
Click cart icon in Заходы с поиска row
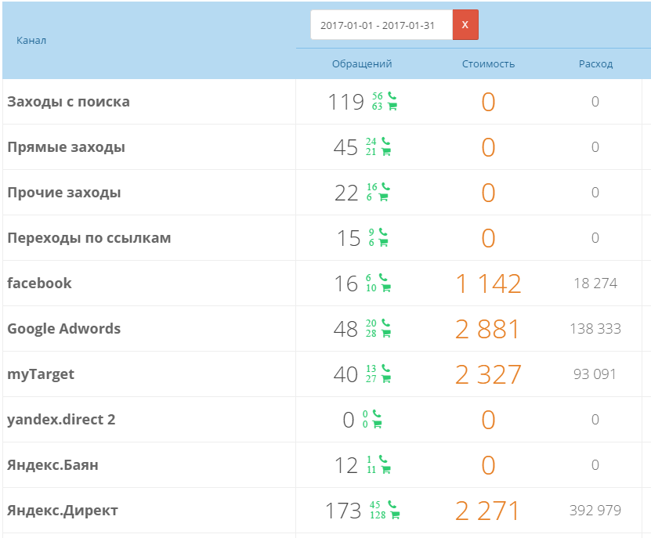tap(392, 107)
